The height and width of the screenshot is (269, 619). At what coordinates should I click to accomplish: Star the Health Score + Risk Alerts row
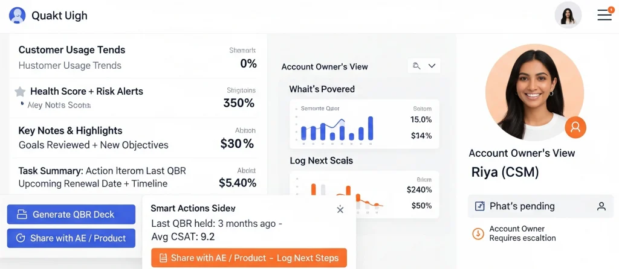[20, 92]
